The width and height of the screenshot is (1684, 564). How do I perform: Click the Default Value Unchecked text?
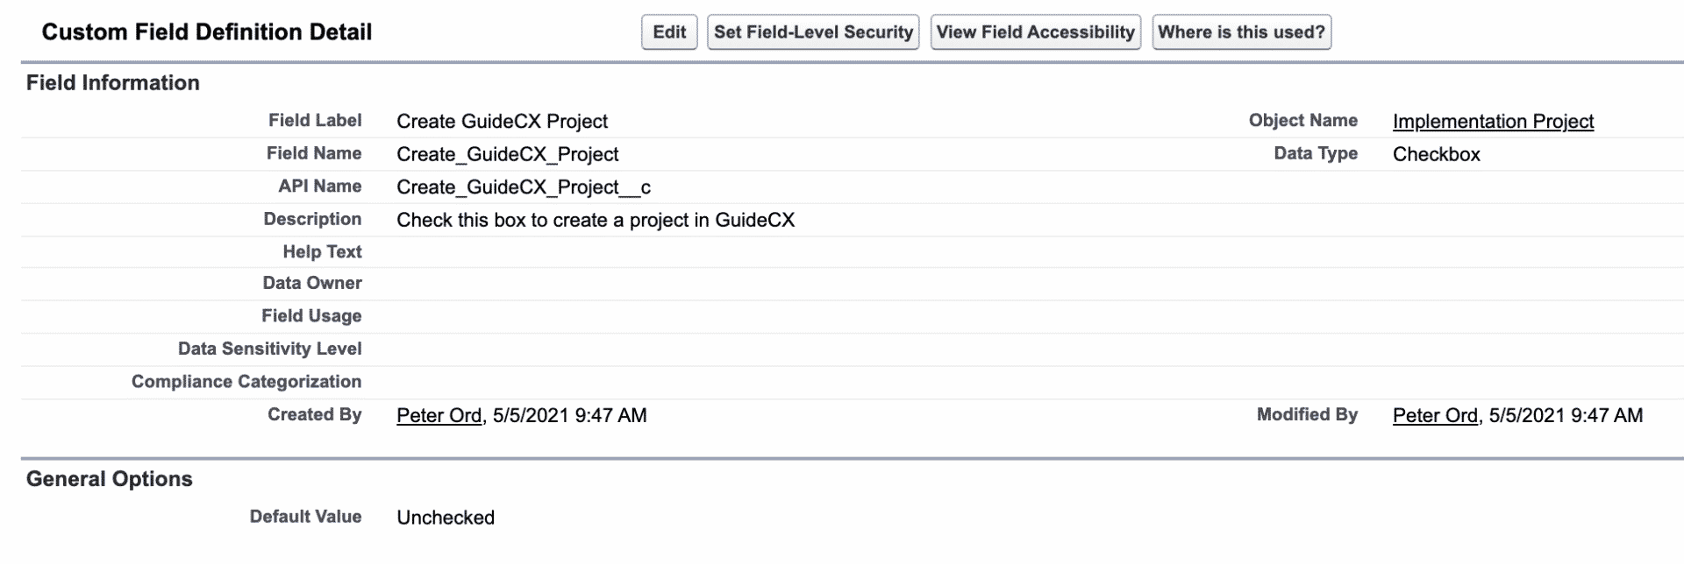(x=446, y=517)
